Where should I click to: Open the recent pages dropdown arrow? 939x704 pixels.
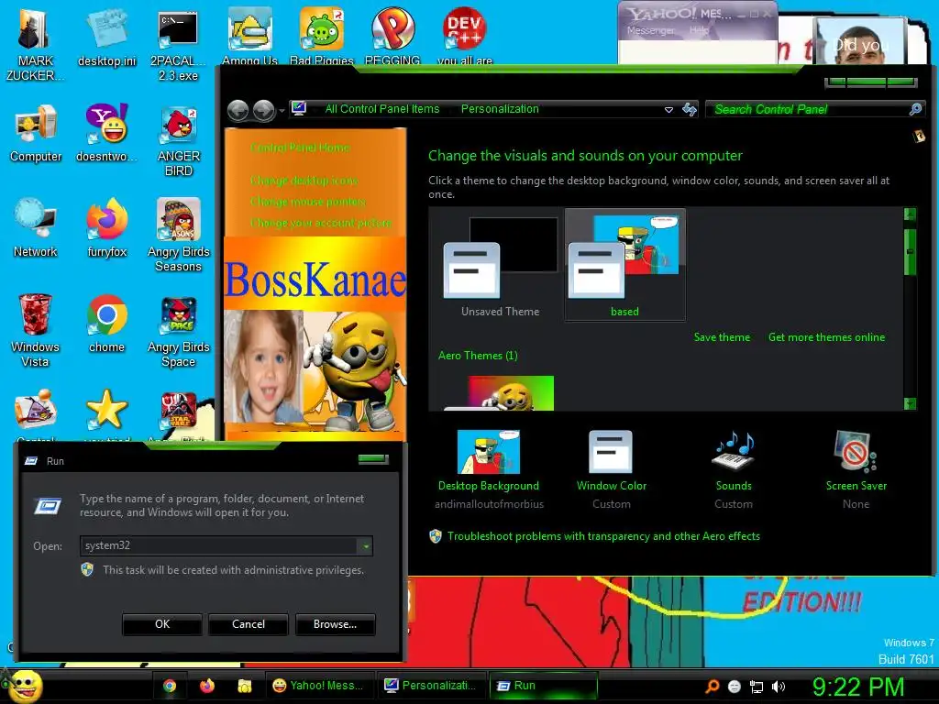click(282, 111)
